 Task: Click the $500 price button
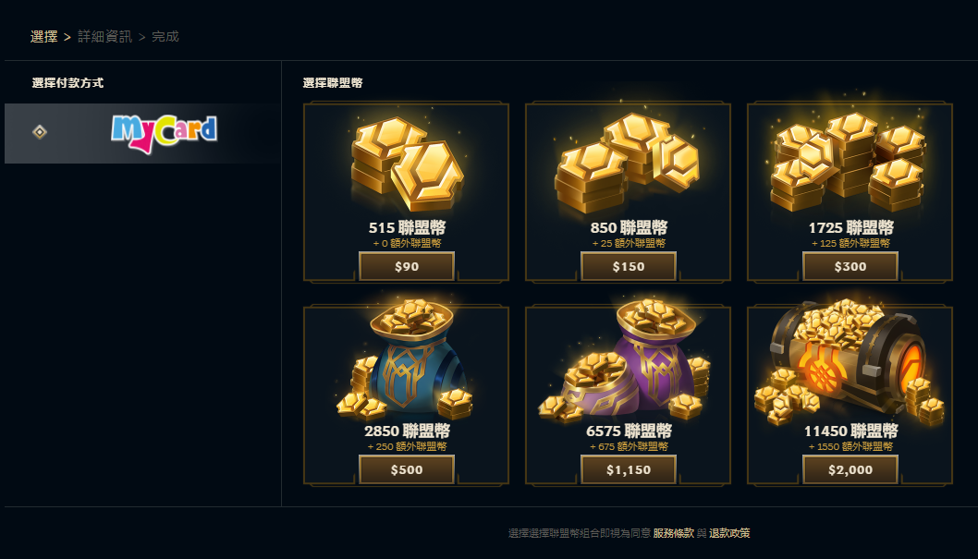click(x=407, y=470)
